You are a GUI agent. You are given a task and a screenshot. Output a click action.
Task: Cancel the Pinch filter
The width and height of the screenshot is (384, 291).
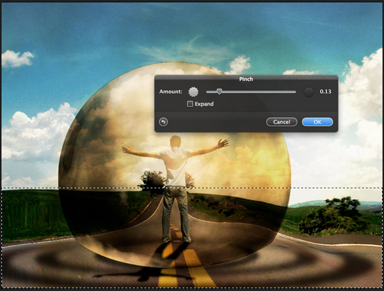(281, 122)
